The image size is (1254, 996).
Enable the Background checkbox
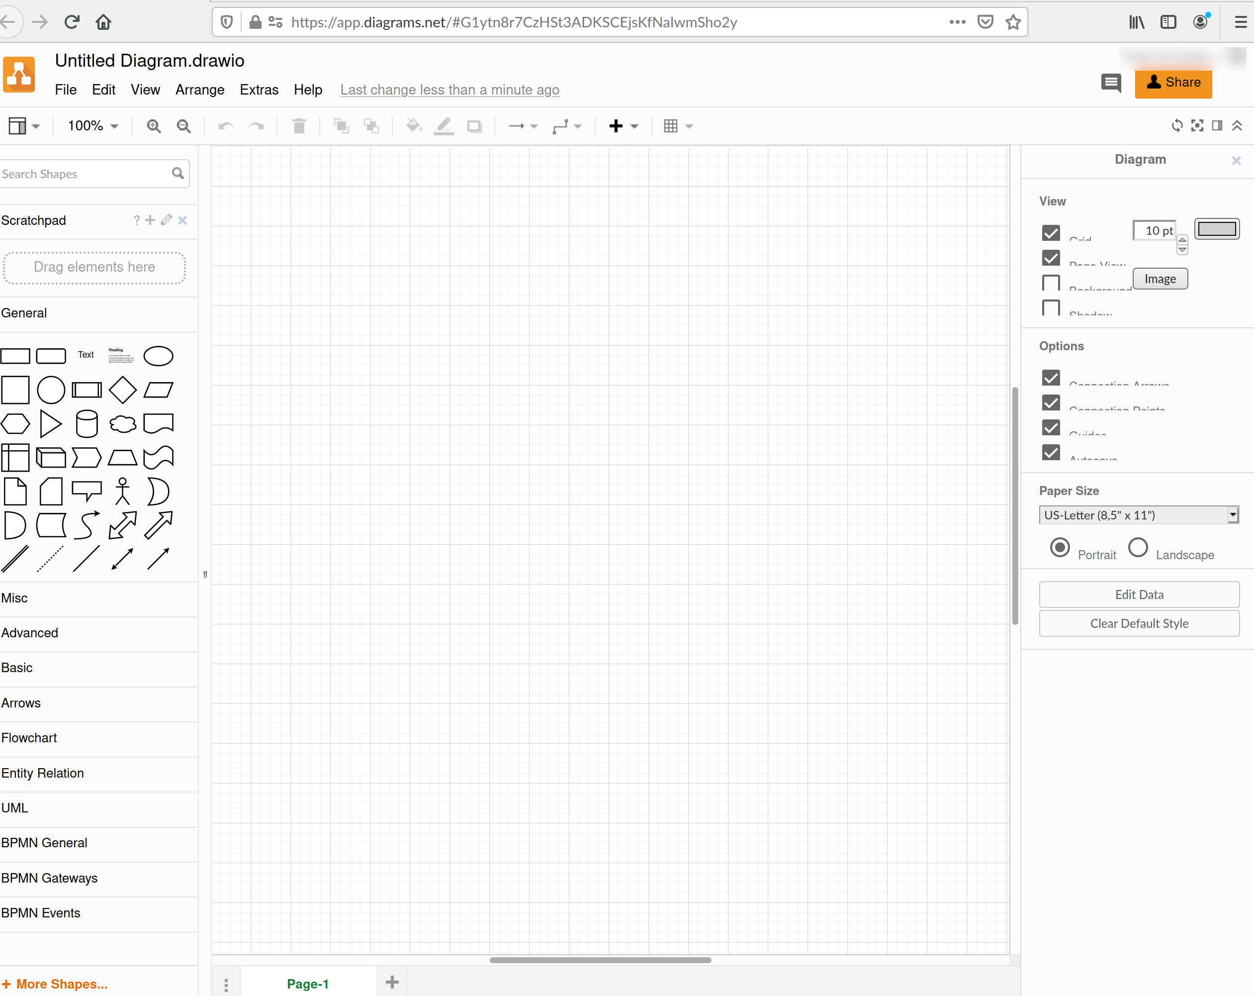(1051, 282)
